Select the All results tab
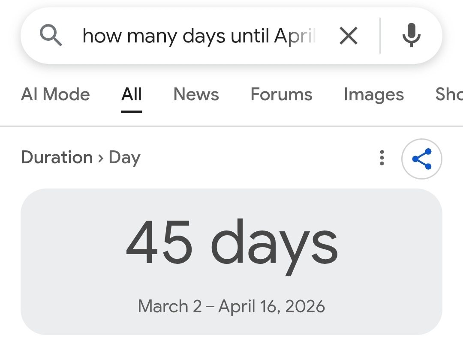 [x=132, y=95]
